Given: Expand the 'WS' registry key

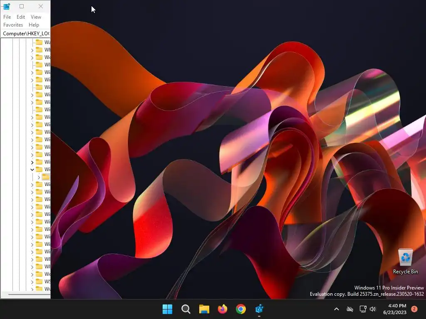Looking at the screenshot, I should [x=32, y=282].
